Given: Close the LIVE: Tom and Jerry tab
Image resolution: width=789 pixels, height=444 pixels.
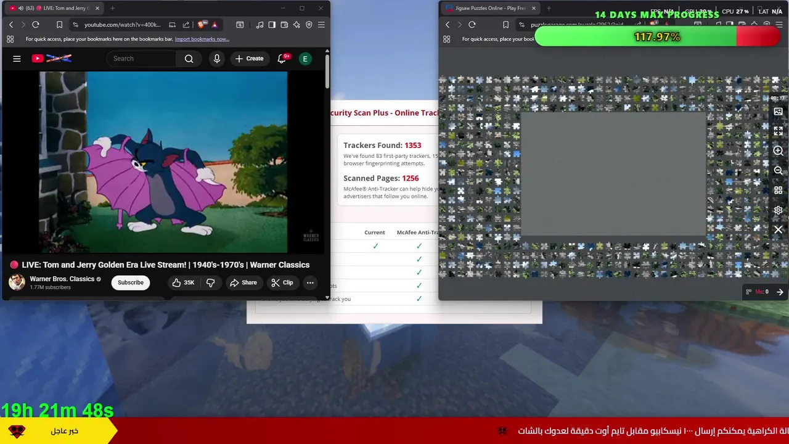Looking at the screenshot, I should coord(97,8).
